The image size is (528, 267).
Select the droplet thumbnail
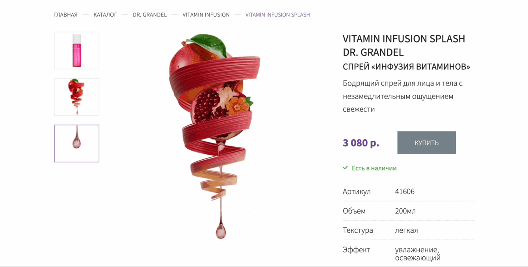pos(76,144)
